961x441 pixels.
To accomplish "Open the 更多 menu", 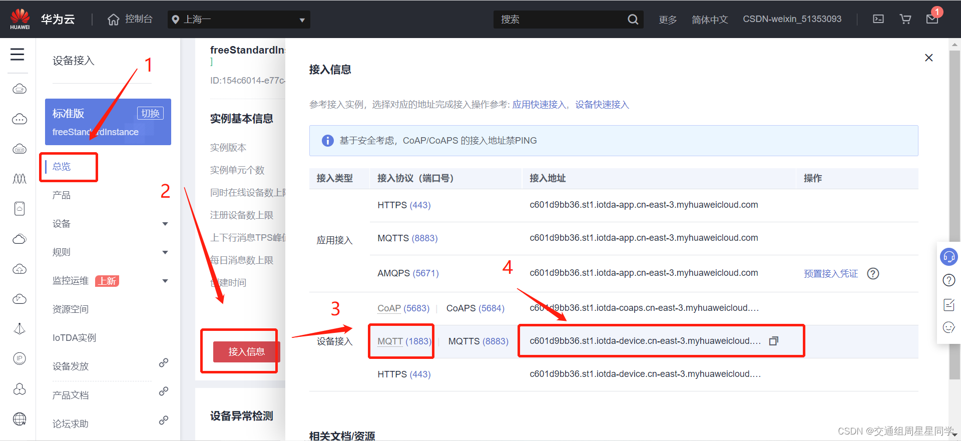I will point(668,20).
